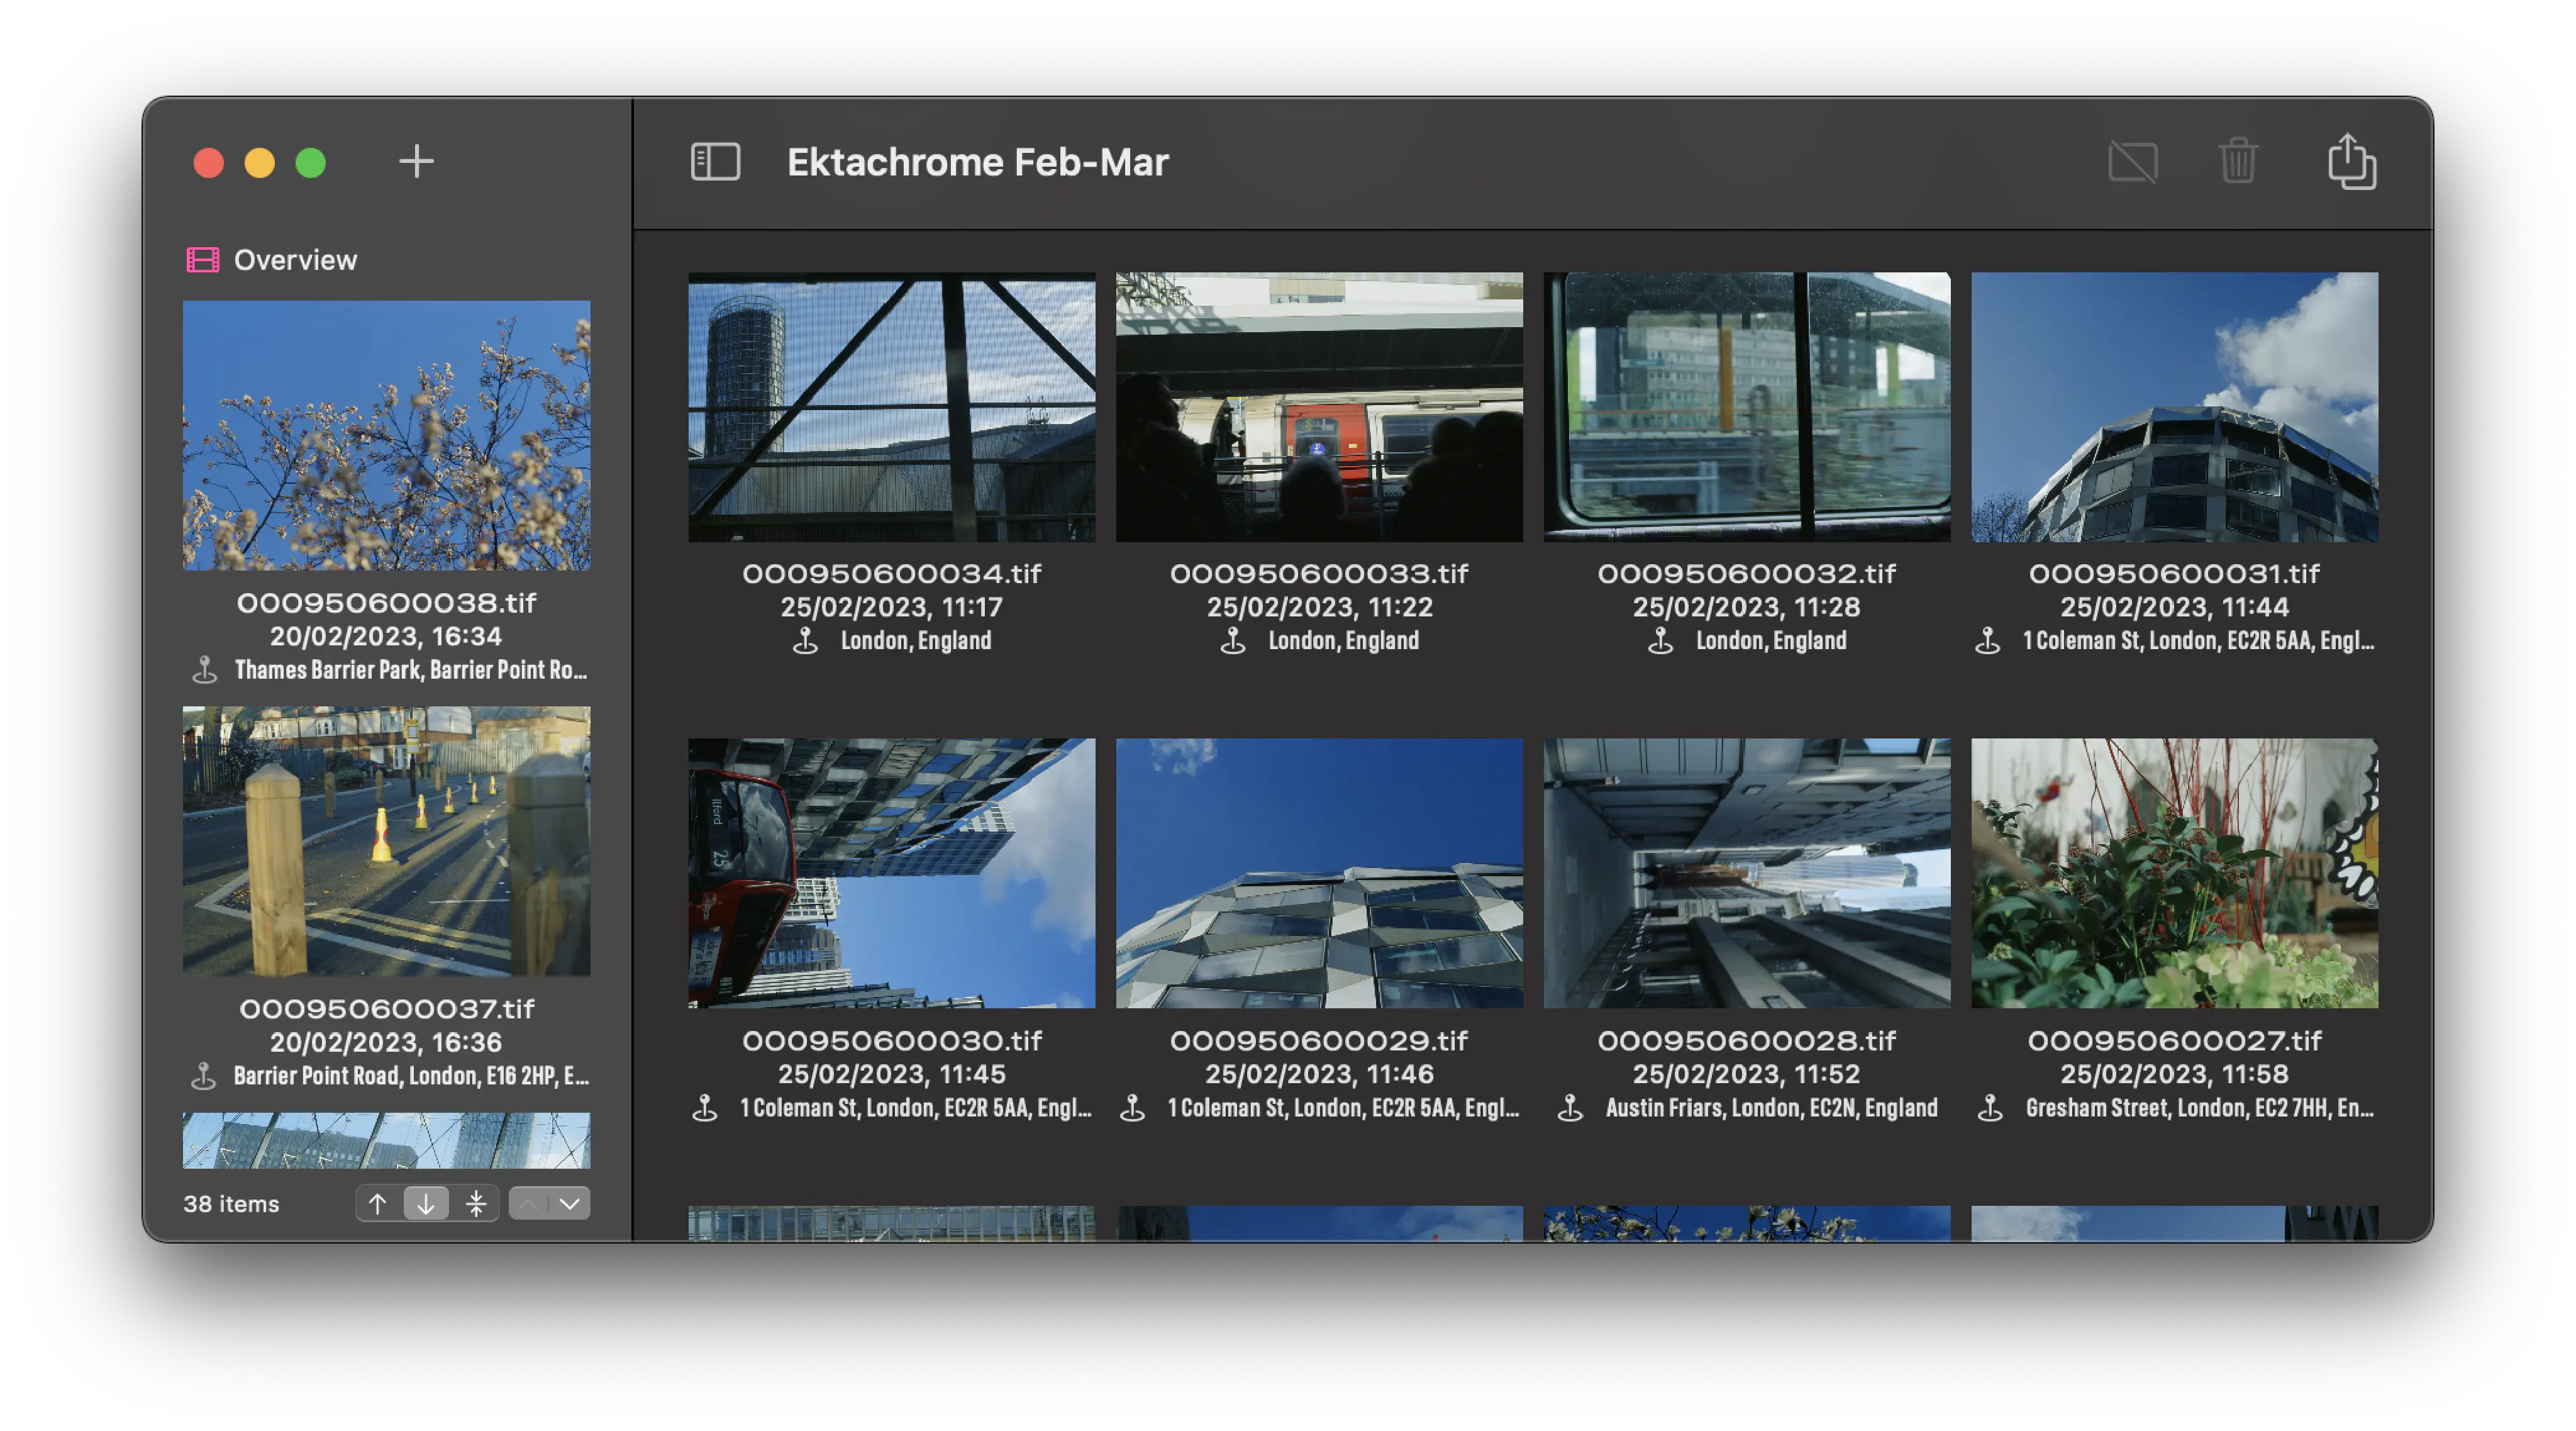Open narrow alley photo 000950600028.tif
This screenshot has height=1431, width=2576.
[x=1746, y=873]
